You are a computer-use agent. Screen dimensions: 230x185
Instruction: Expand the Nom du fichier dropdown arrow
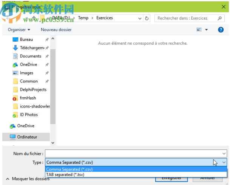224,154
